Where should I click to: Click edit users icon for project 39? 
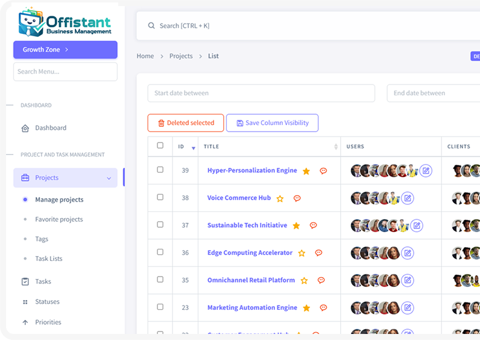click(x=426, y=171)
